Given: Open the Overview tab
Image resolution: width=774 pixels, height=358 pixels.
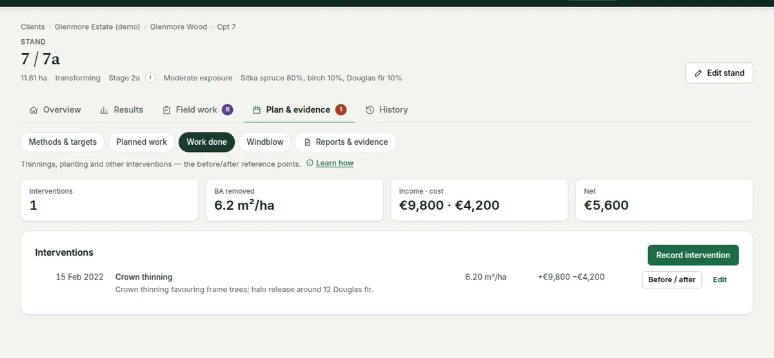Looking at the screenshot, I should point(55,110).
